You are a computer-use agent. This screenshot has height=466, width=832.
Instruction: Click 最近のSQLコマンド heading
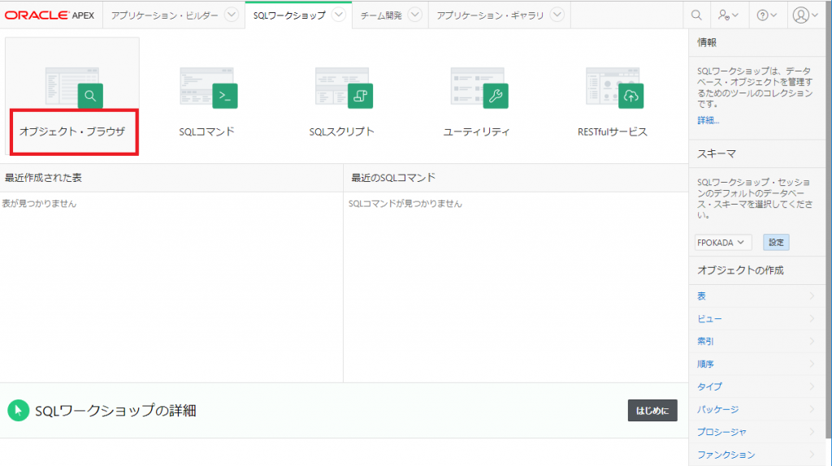393,178
